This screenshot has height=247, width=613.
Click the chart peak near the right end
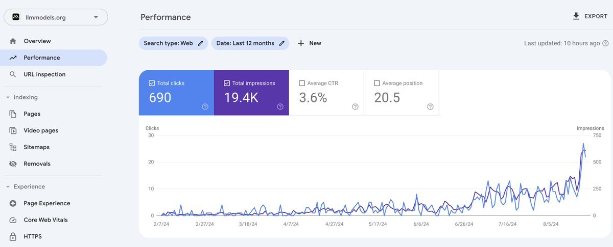[583, 145]
